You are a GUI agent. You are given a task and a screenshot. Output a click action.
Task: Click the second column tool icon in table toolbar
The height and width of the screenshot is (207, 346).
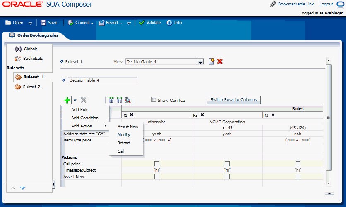click(x=119, y=100)
